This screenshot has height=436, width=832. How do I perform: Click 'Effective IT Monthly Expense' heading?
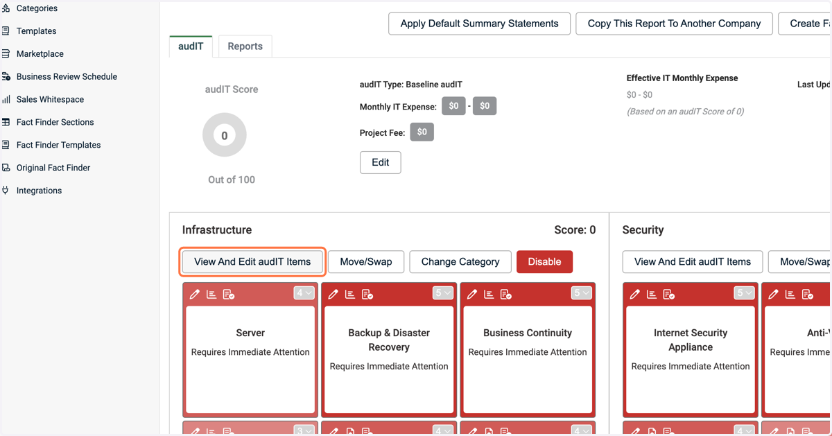[x=682, y=78]
